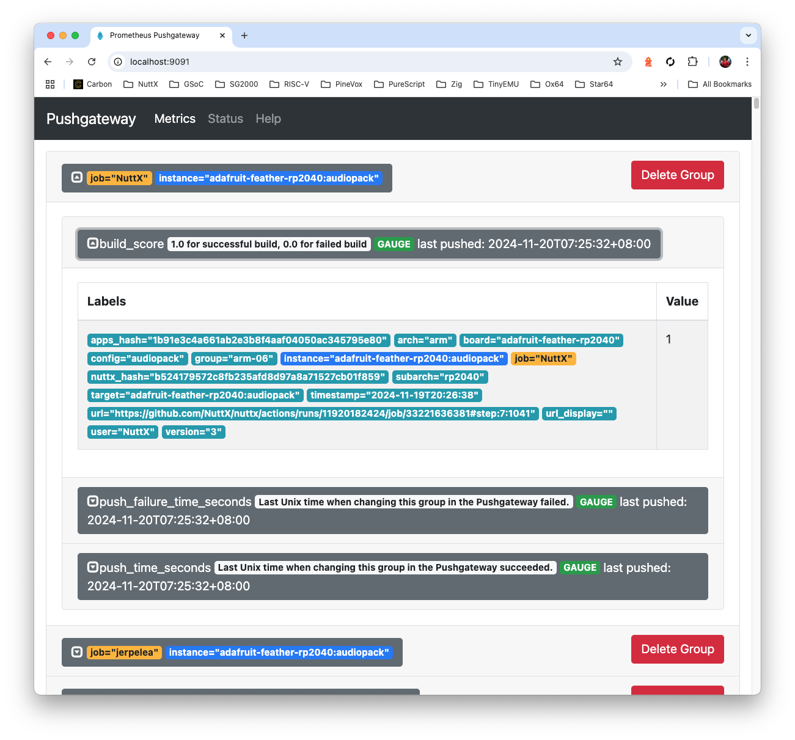Screen dimensions: 795x740
Task: Open the Status nav item
Action: (x=225, y=119)
